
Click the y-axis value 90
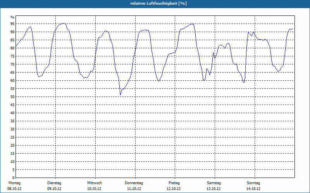coord(12,32)
